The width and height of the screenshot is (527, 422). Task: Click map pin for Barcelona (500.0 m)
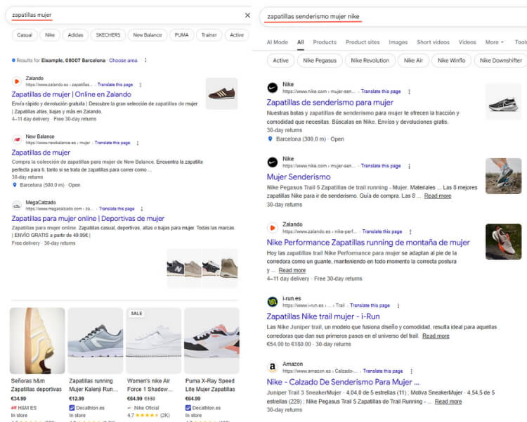[x=15, y=185]
